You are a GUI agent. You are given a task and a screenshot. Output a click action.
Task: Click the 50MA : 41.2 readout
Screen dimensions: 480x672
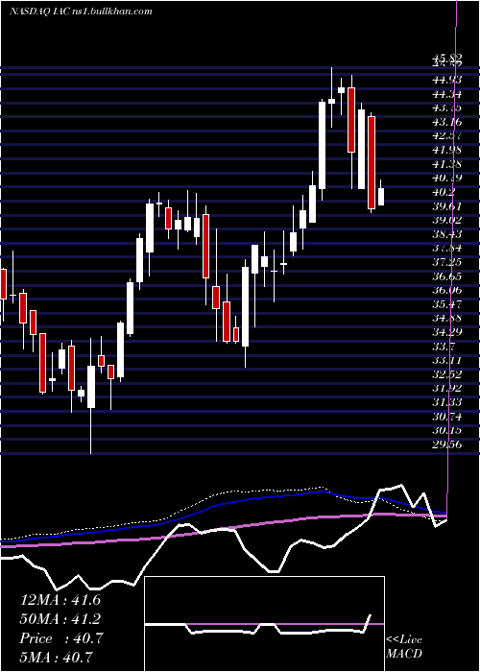pyautogui.click(x=60, y=619)
